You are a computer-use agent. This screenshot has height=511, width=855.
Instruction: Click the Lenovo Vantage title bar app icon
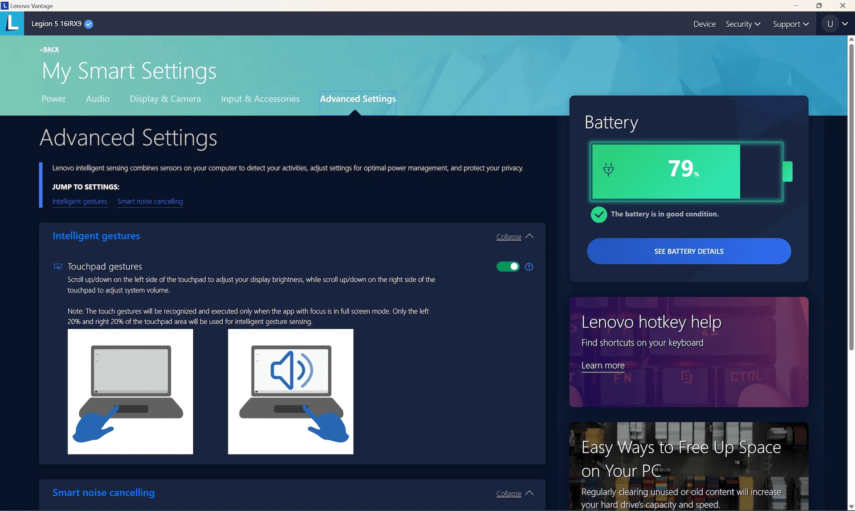[4, 5]
